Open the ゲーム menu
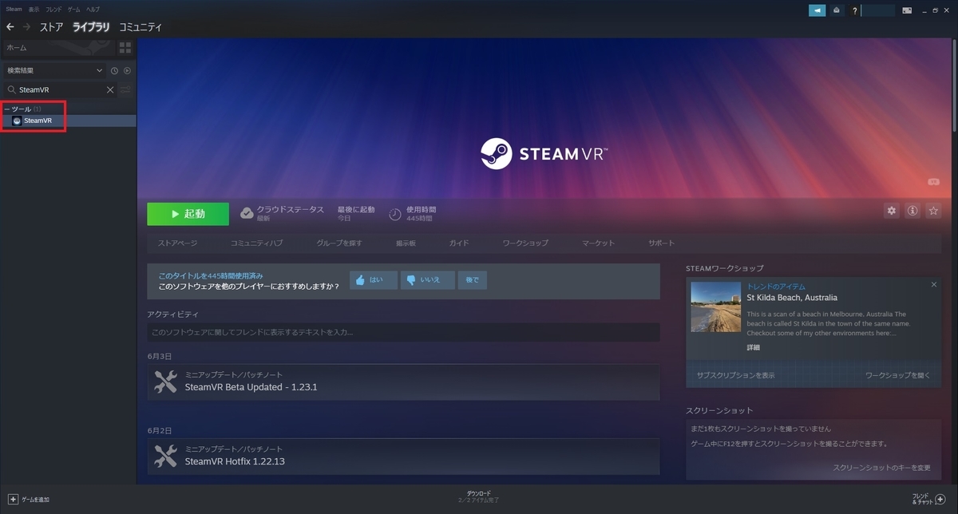 pyautogui.click(x=73, y=9)
